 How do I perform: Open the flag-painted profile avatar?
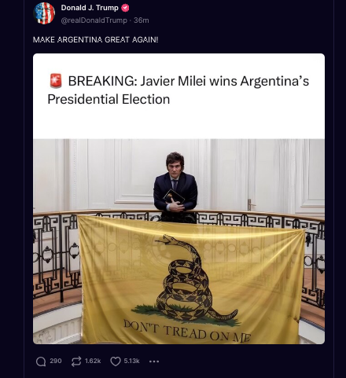pos(44,13)
